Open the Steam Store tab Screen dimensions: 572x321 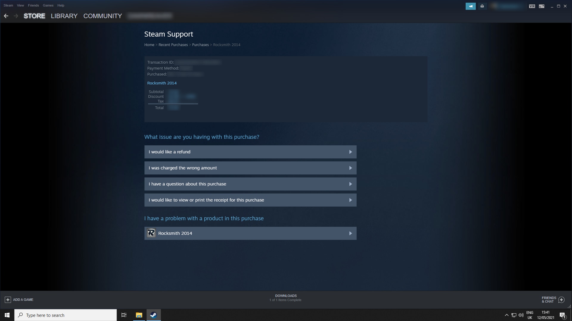click(x=34, y=16)
